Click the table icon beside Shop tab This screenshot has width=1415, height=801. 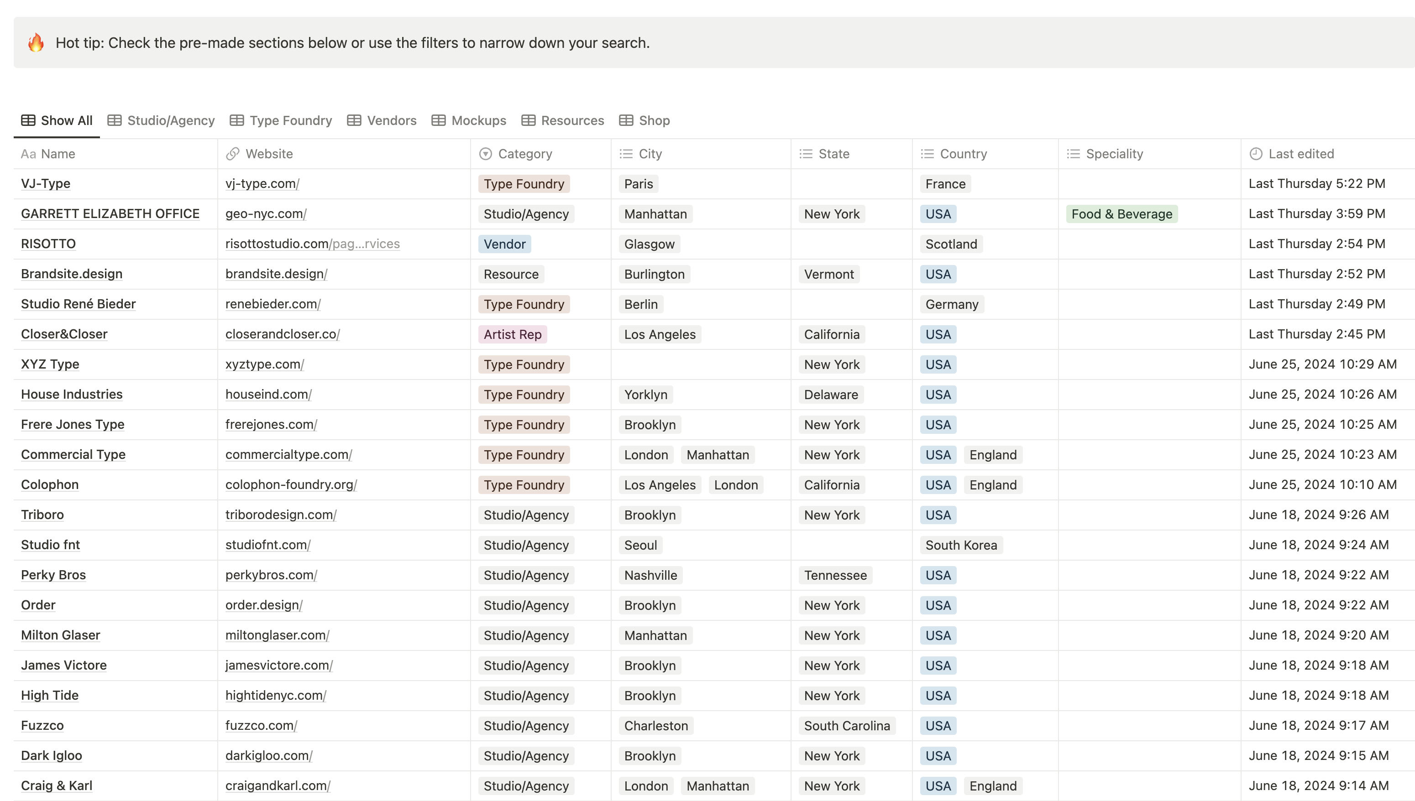[x=626, y=120]
